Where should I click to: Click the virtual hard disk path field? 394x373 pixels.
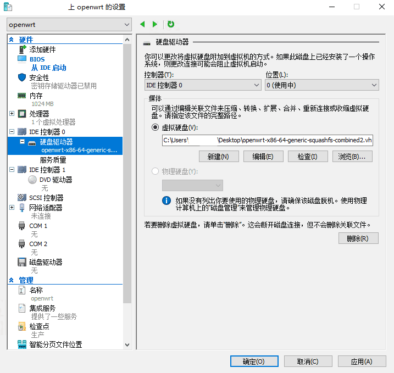click(268, 140)
